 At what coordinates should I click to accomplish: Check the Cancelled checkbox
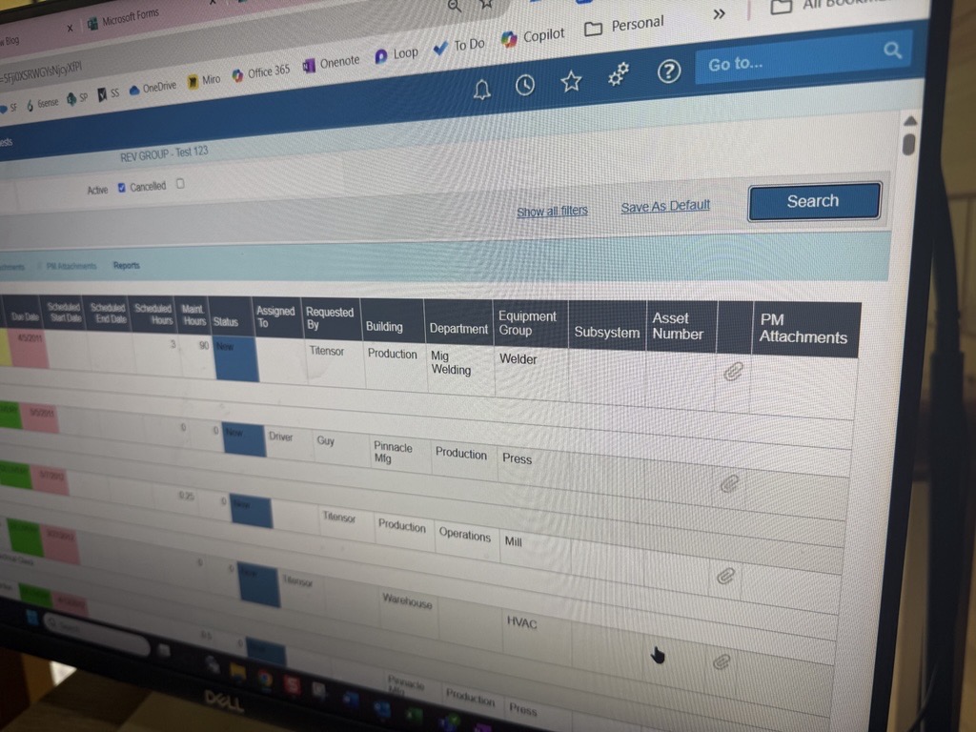click(x=180, y=184)
